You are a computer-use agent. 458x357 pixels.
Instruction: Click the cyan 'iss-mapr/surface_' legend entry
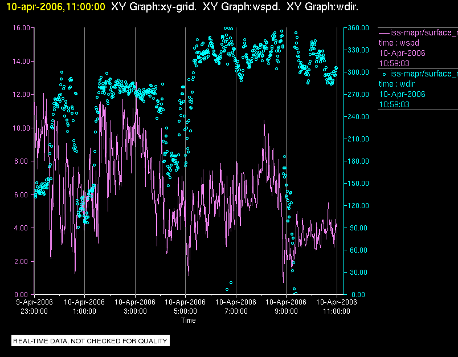point(424,74)
